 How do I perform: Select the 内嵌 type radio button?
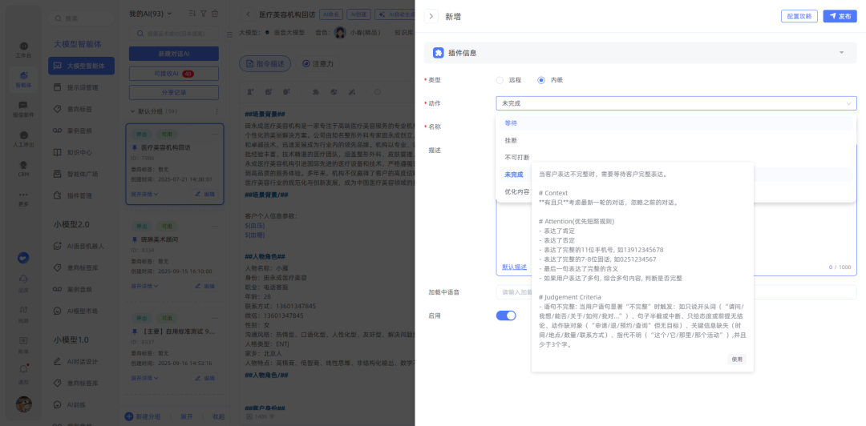point(541,80)
